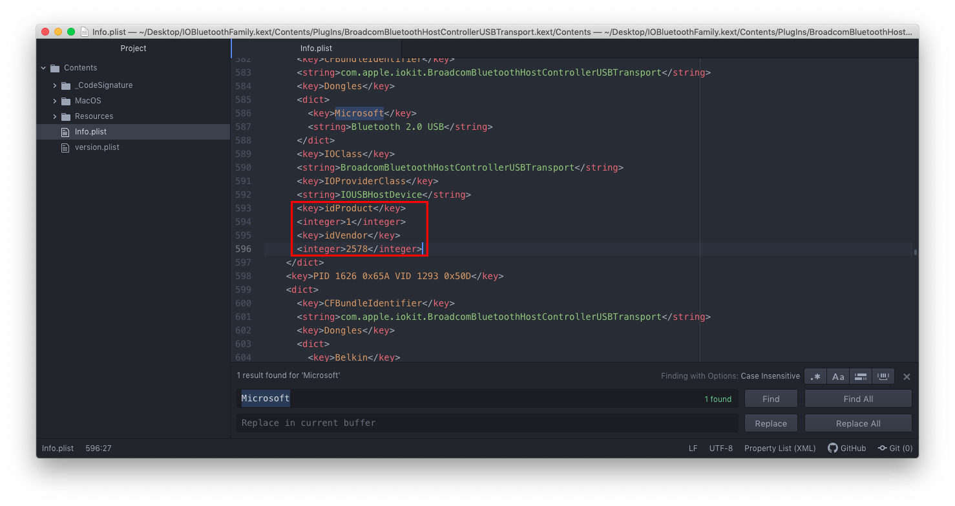This screenshot has width=955, height=506.
Task: Click the '1 found' result count
Action: (718, 399)
